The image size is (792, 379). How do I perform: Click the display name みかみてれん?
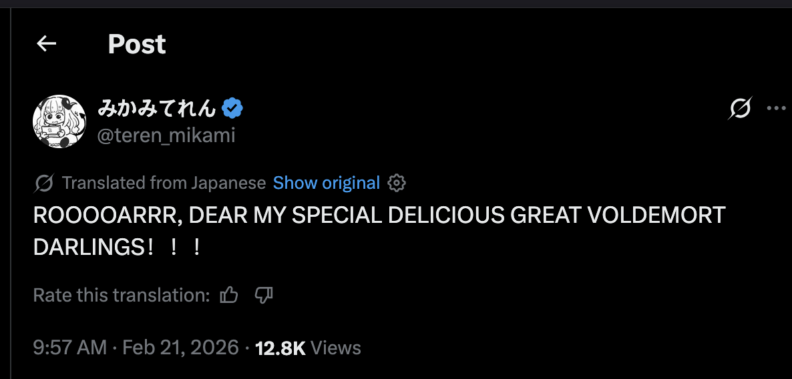coord(157,107)
